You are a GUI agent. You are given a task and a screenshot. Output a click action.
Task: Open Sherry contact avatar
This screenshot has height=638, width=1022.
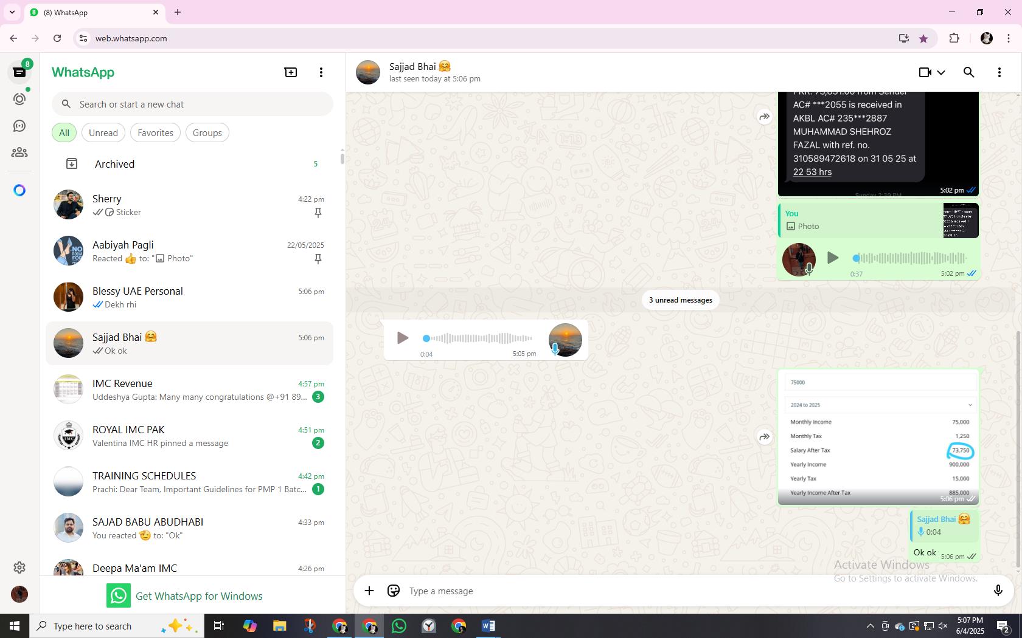click(68, 205)
